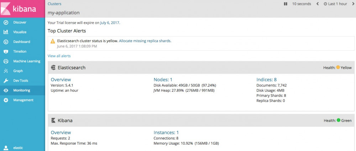The height and width of the screenshot is (151, 356).
Task: Open the elastic user profile
Action: [x=22, y=148]
